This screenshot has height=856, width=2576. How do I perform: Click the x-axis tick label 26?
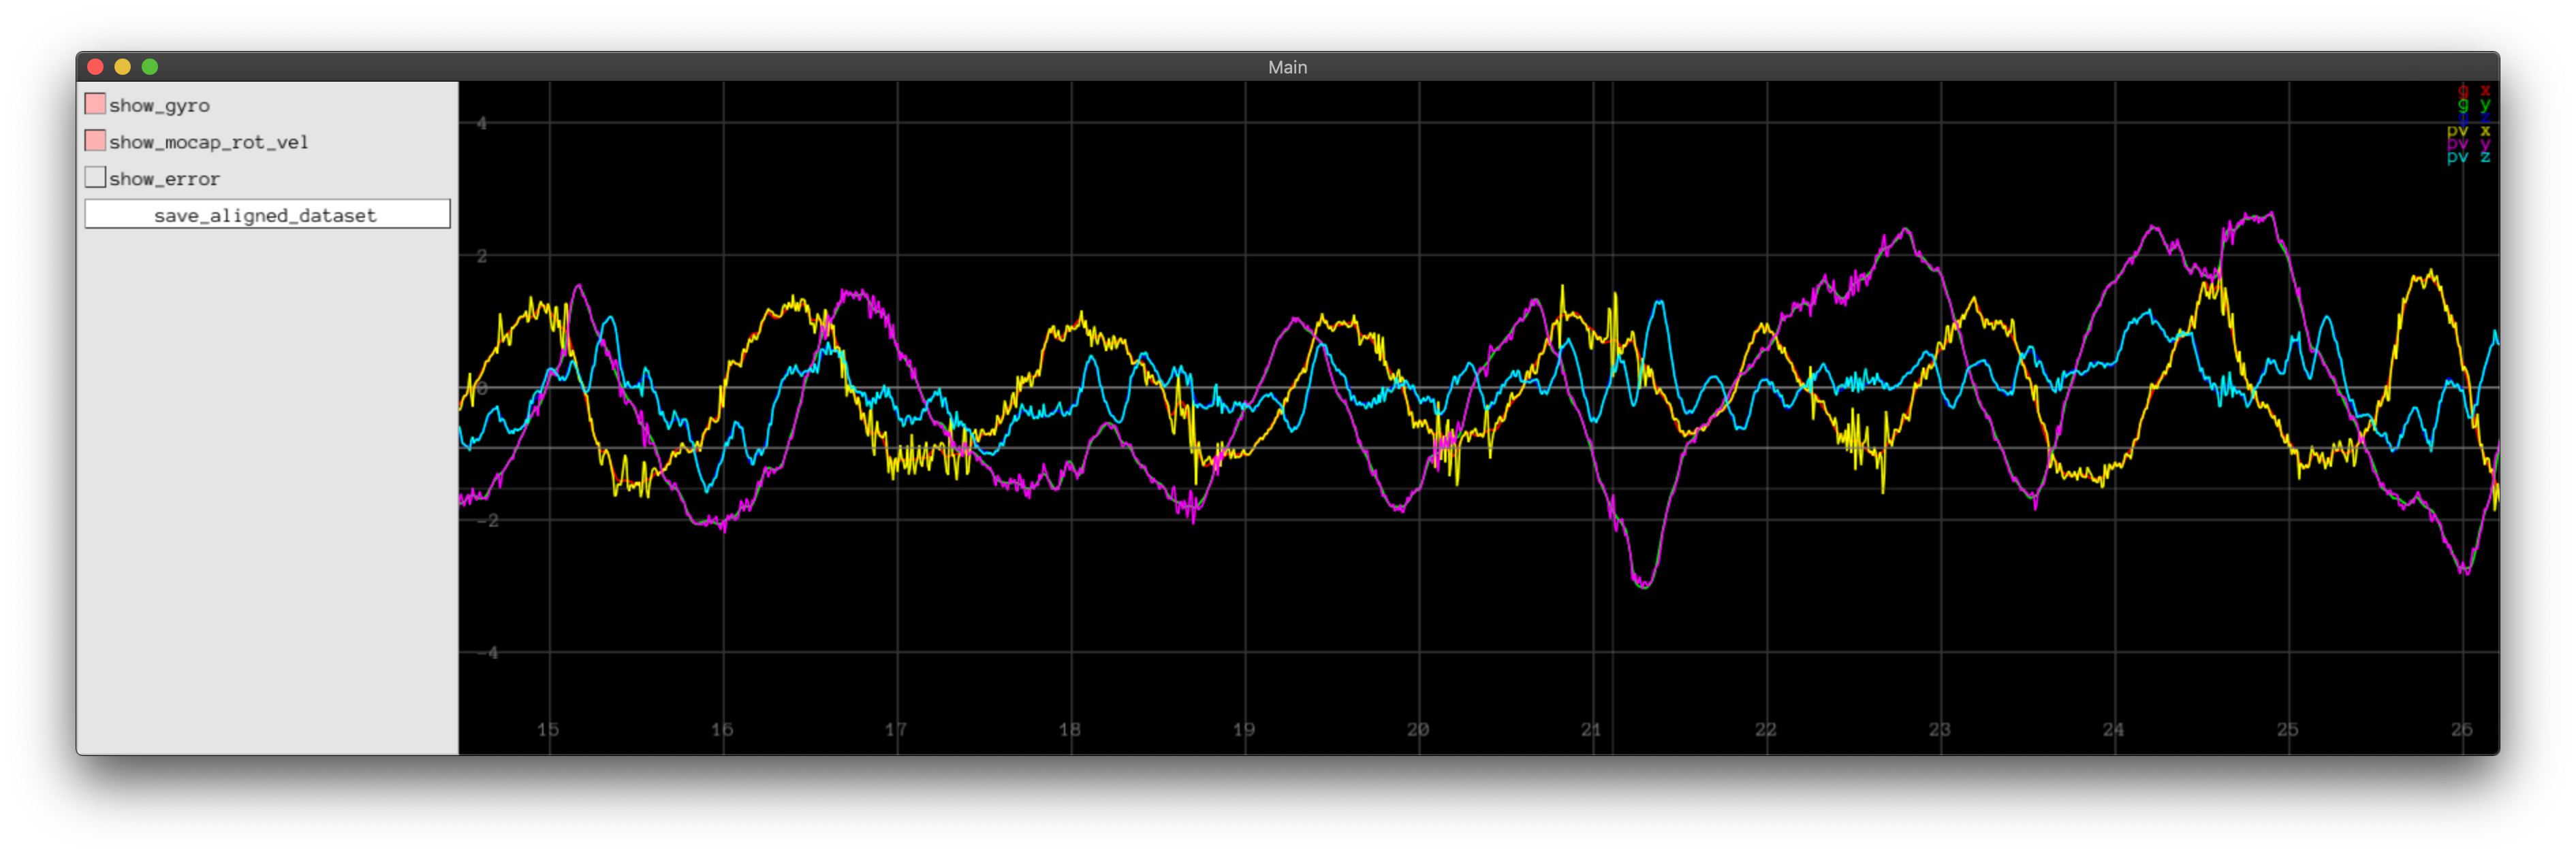[x=2461, y=729]
